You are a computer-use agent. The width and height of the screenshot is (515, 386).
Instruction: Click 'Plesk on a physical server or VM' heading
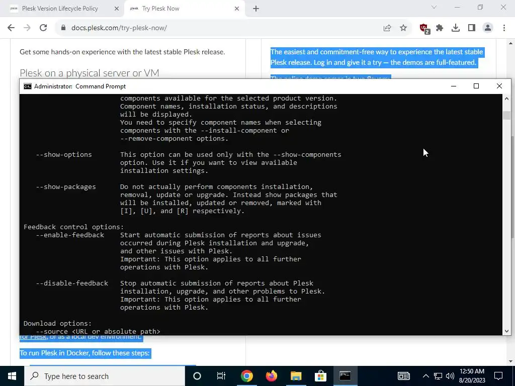pos(90,73)
